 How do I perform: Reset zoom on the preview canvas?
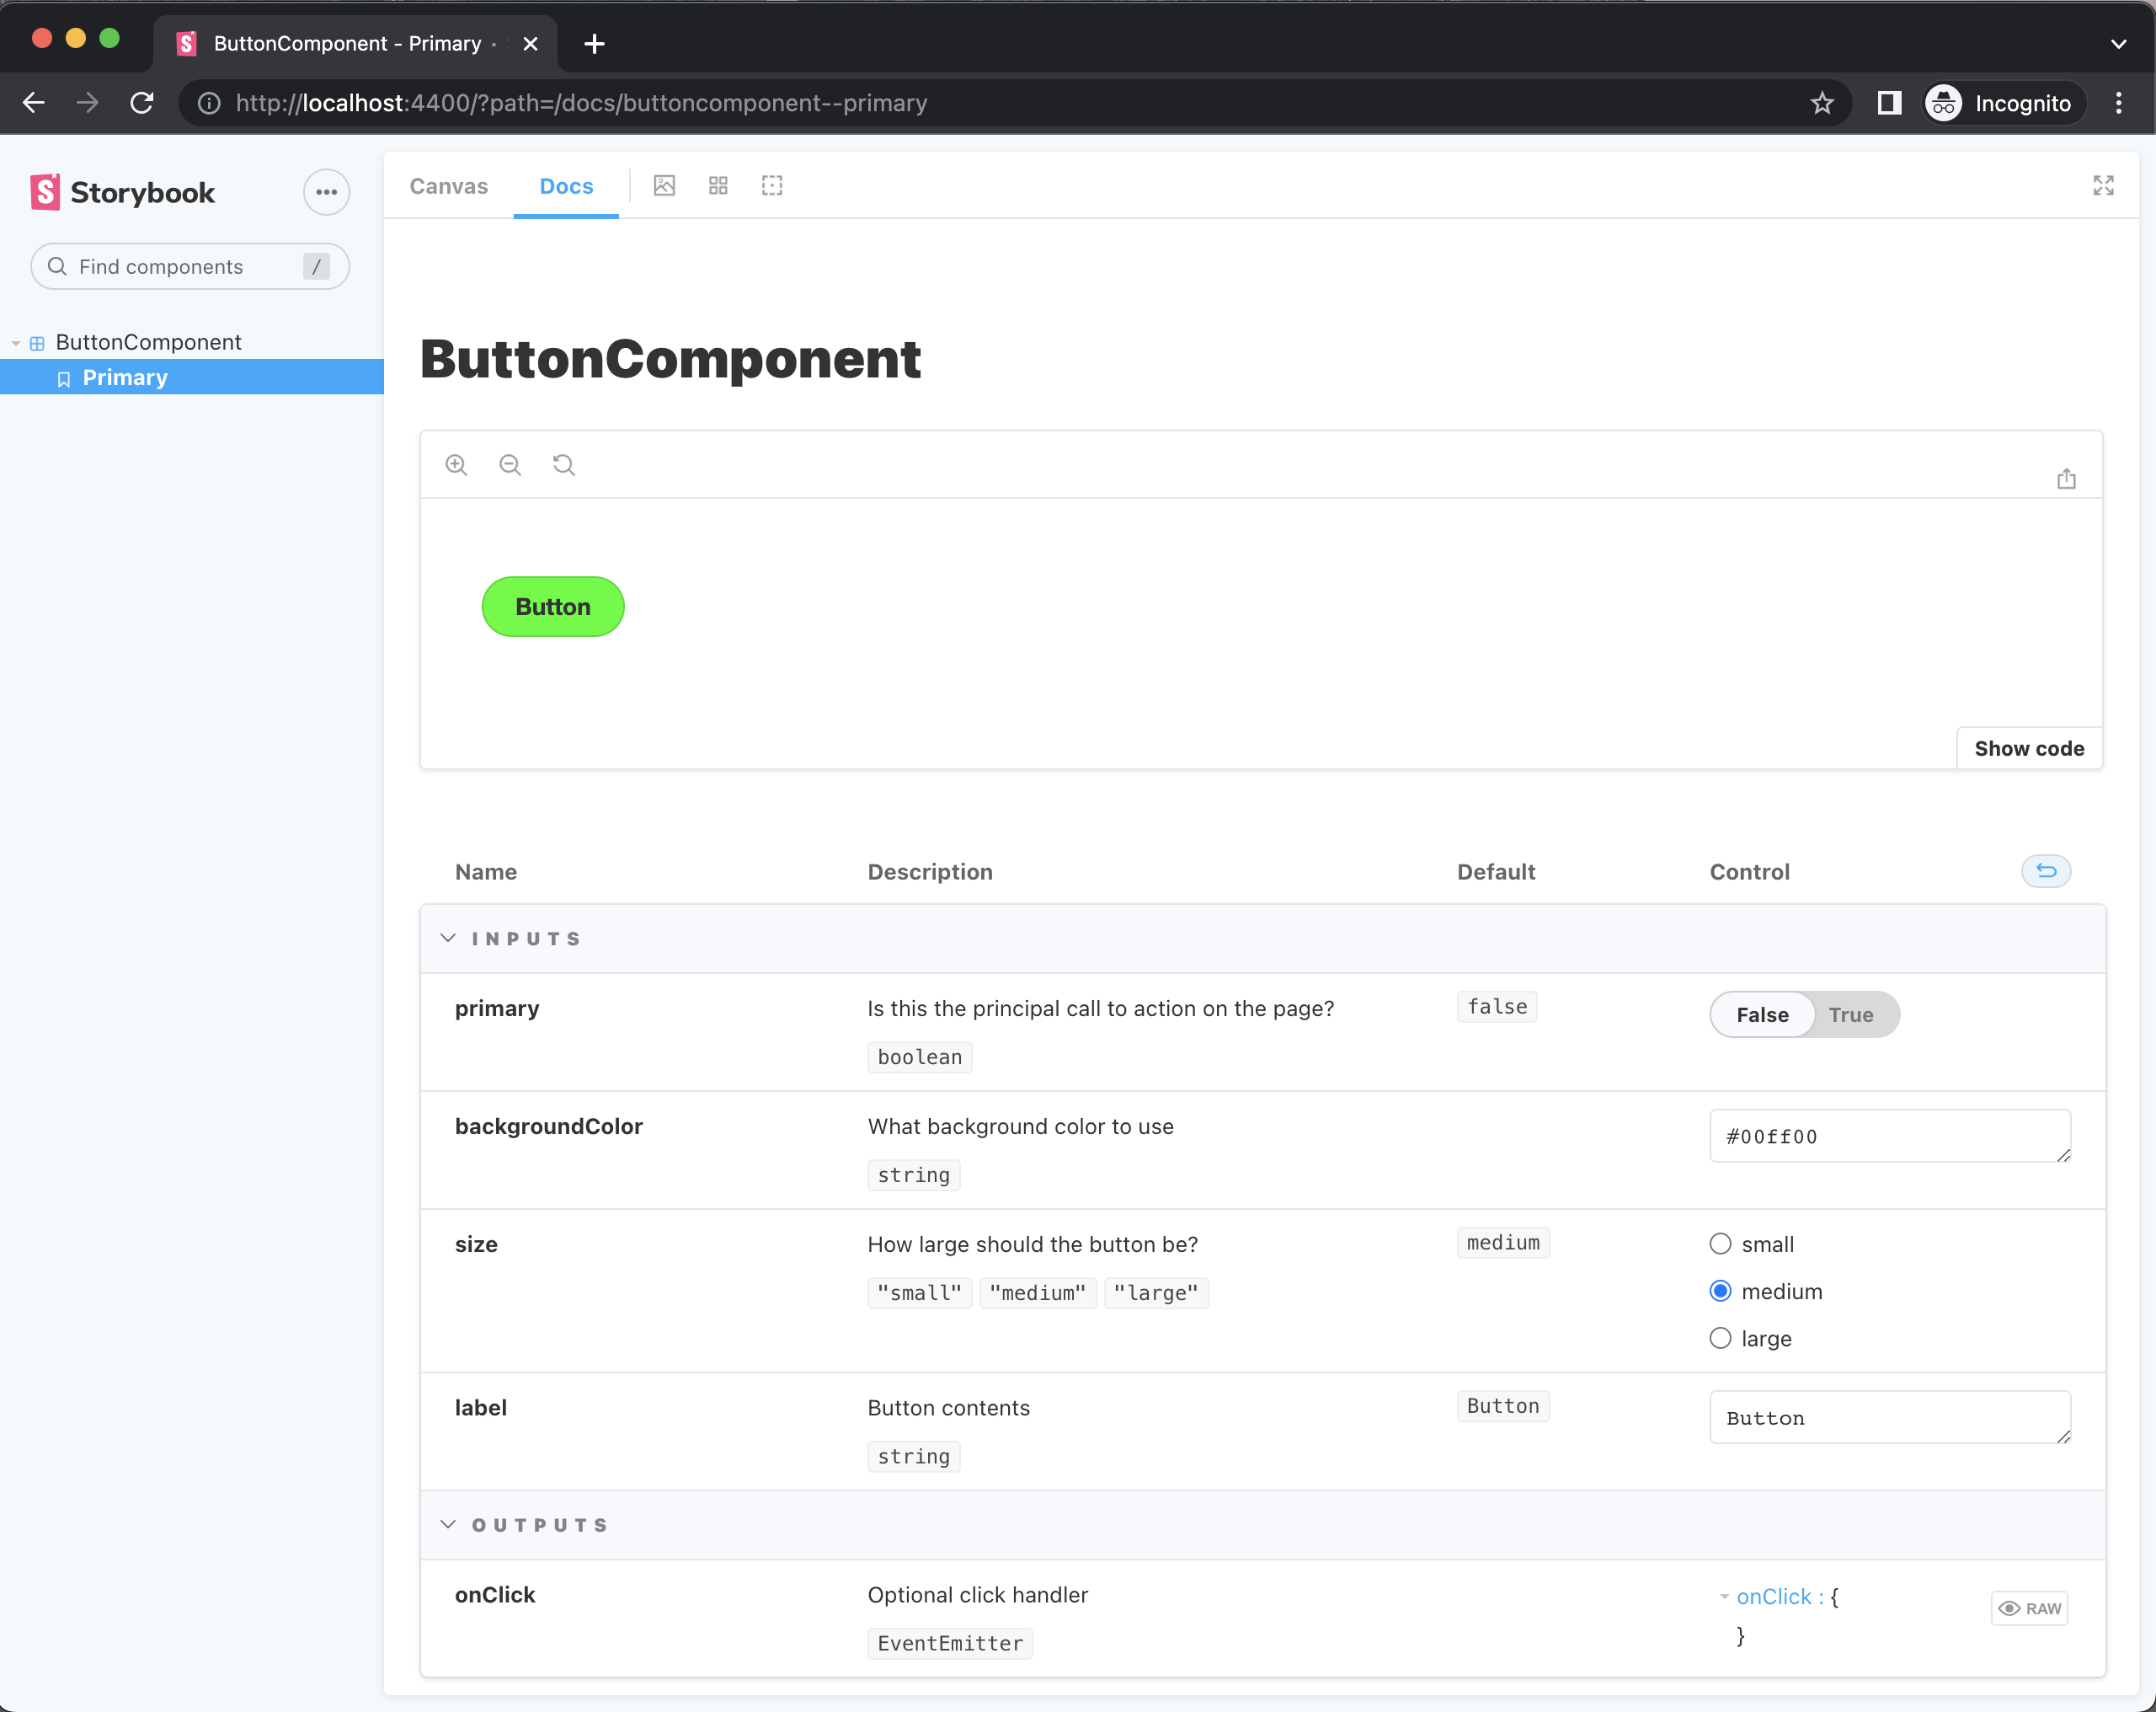point(563,464)
